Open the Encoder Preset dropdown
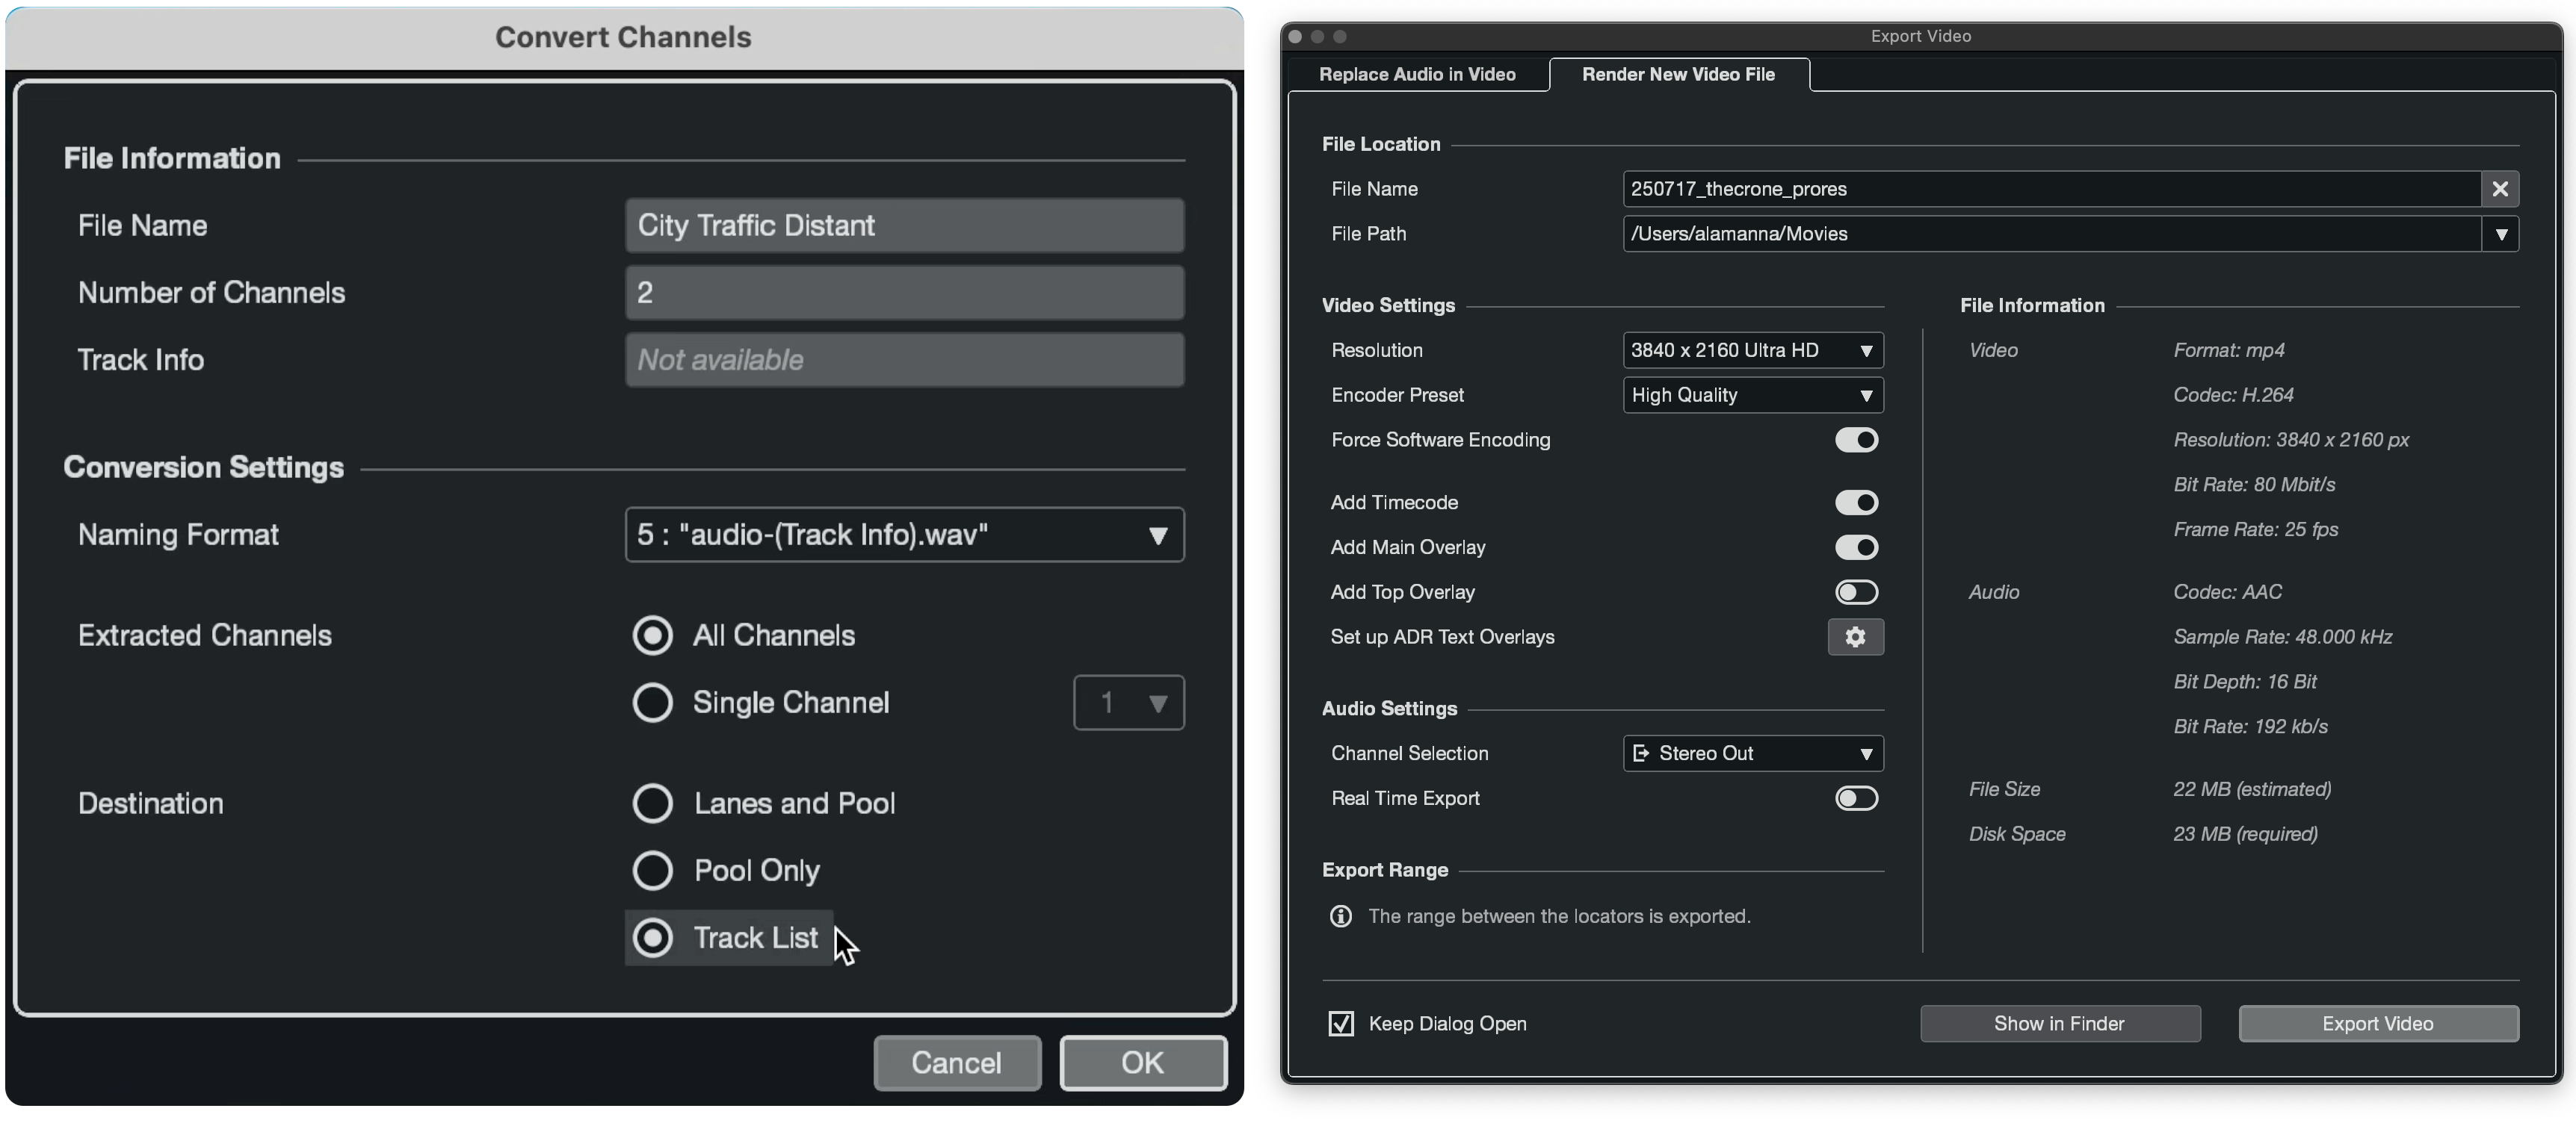The height and width of the screenshot is (1129, 2576). (1752, 395)
